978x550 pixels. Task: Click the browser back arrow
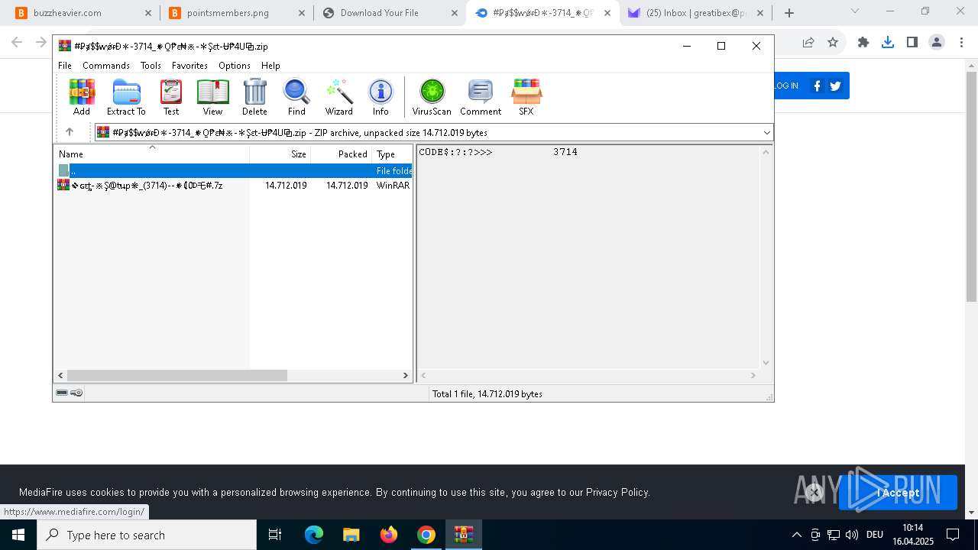(x=17, y=43)
